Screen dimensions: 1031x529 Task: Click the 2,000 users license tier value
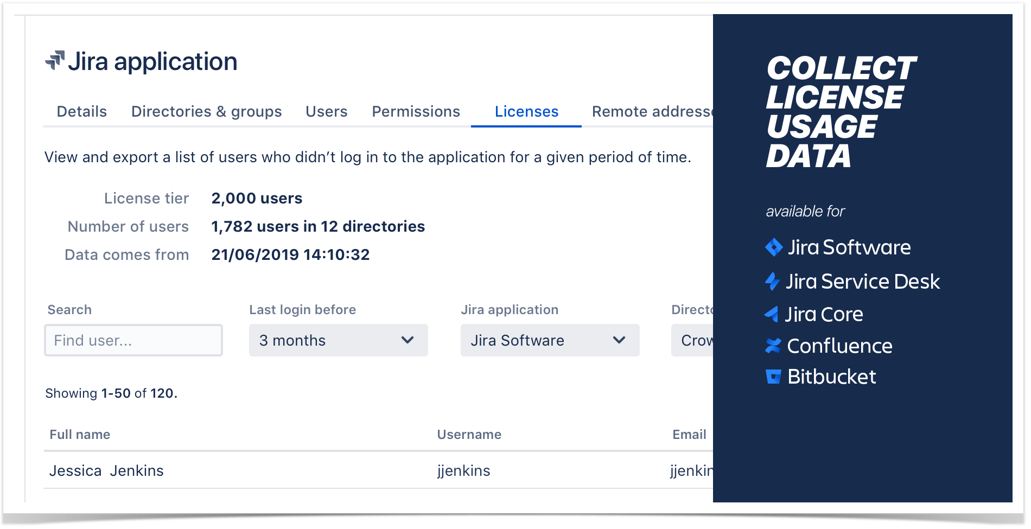pyautogui.click(x=257, y=199)
